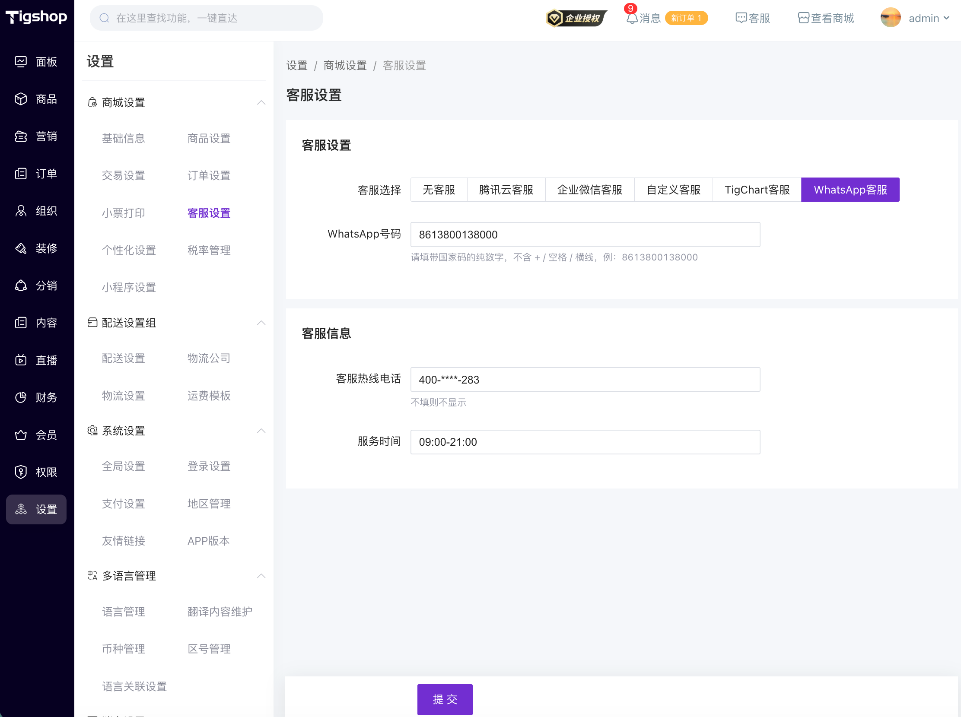Open 地区管理 menu item

209,504
